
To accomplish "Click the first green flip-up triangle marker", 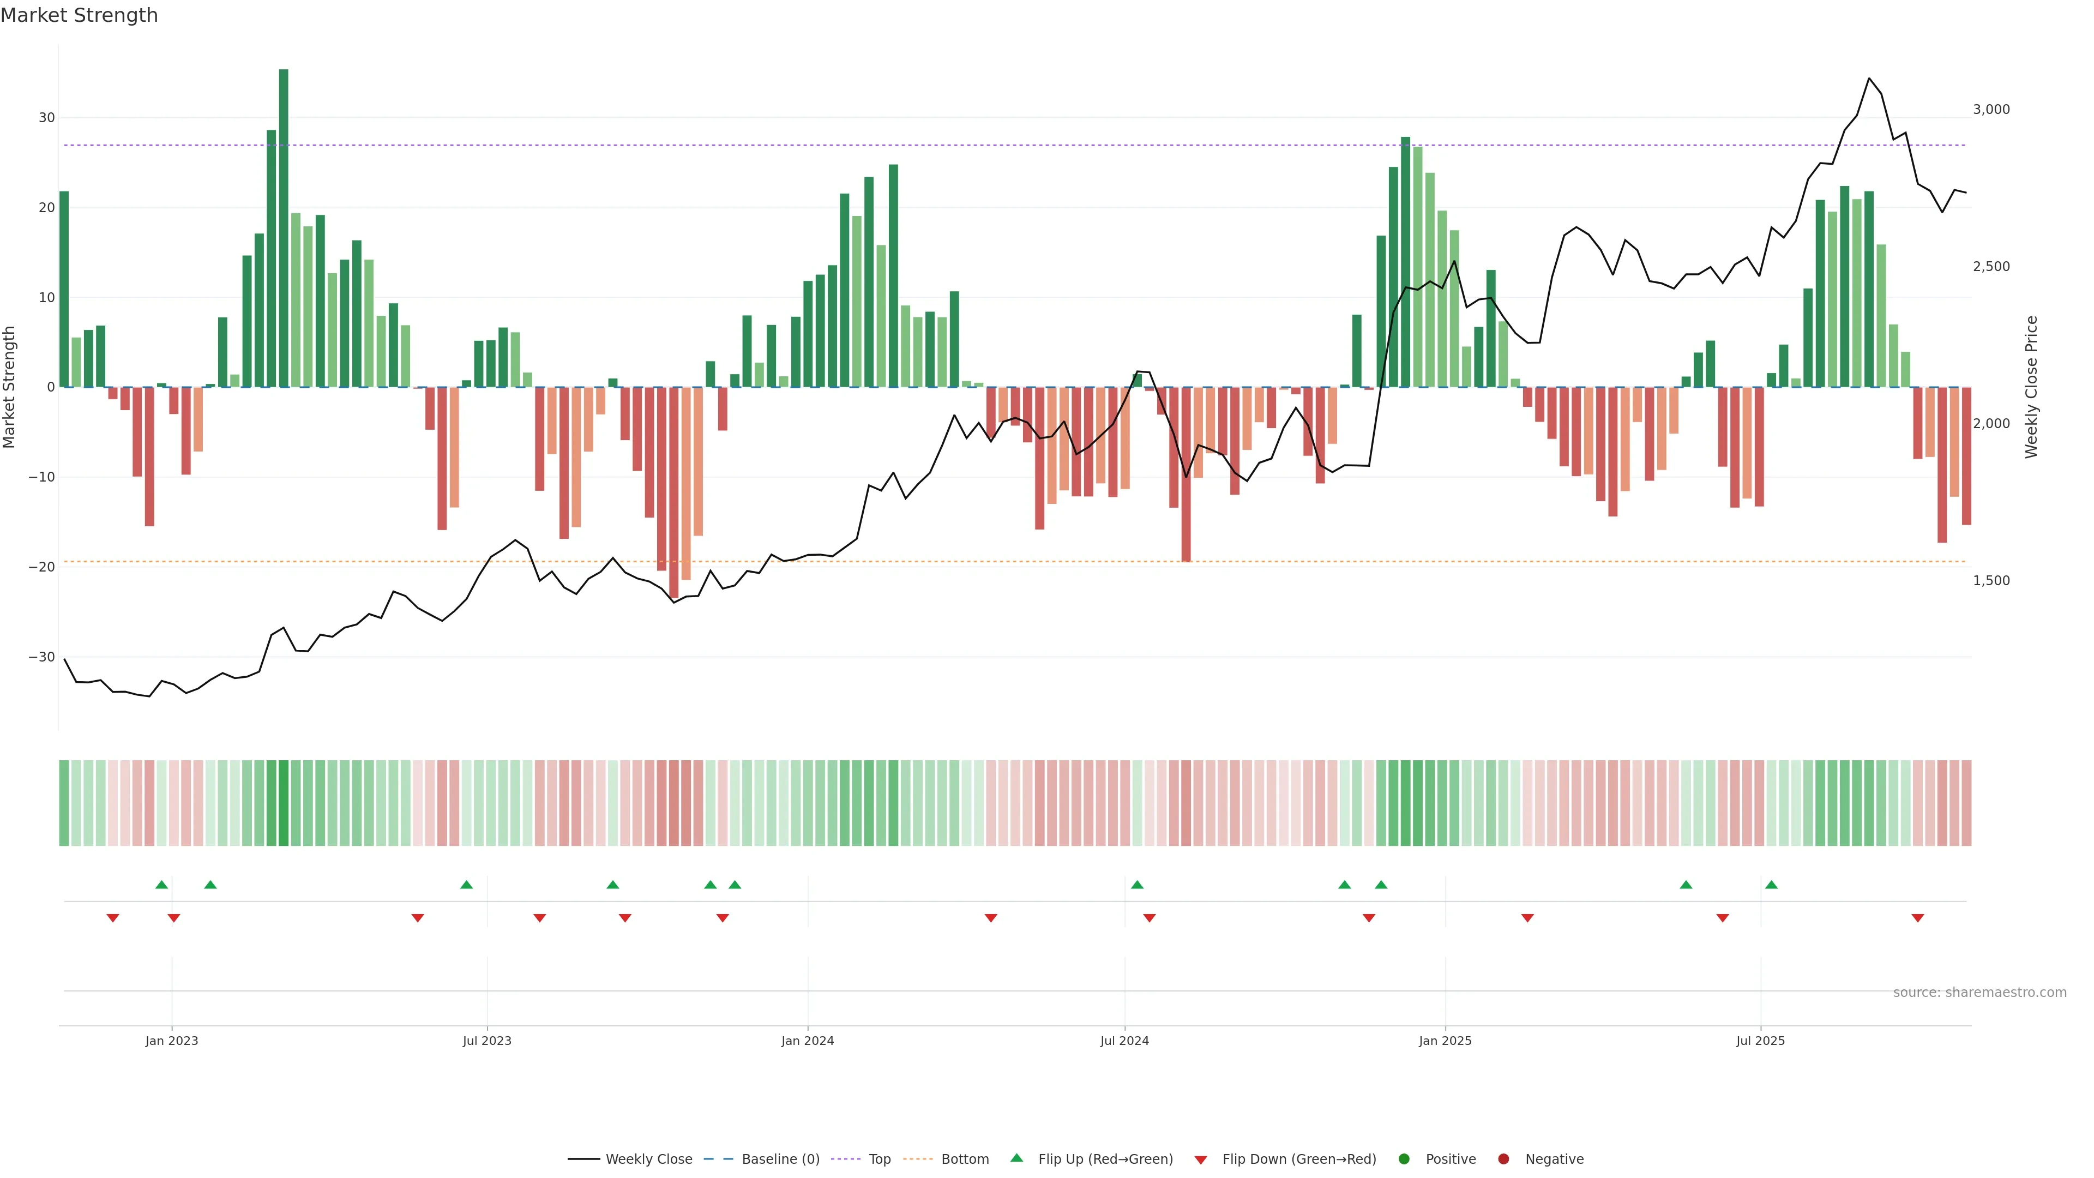I will (x=162, y=885).
